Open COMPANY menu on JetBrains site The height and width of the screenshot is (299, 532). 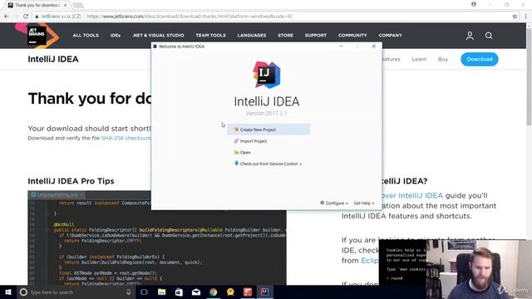(x=390, y=35)
